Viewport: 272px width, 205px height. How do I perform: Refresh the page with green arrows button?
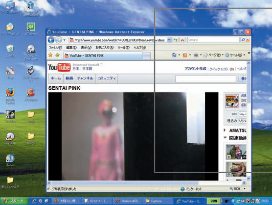[x=176, y=40]
